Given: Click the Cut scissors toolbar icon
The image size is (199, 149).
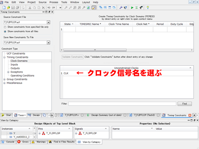Looking at the screenshot, I should (30, 7).
